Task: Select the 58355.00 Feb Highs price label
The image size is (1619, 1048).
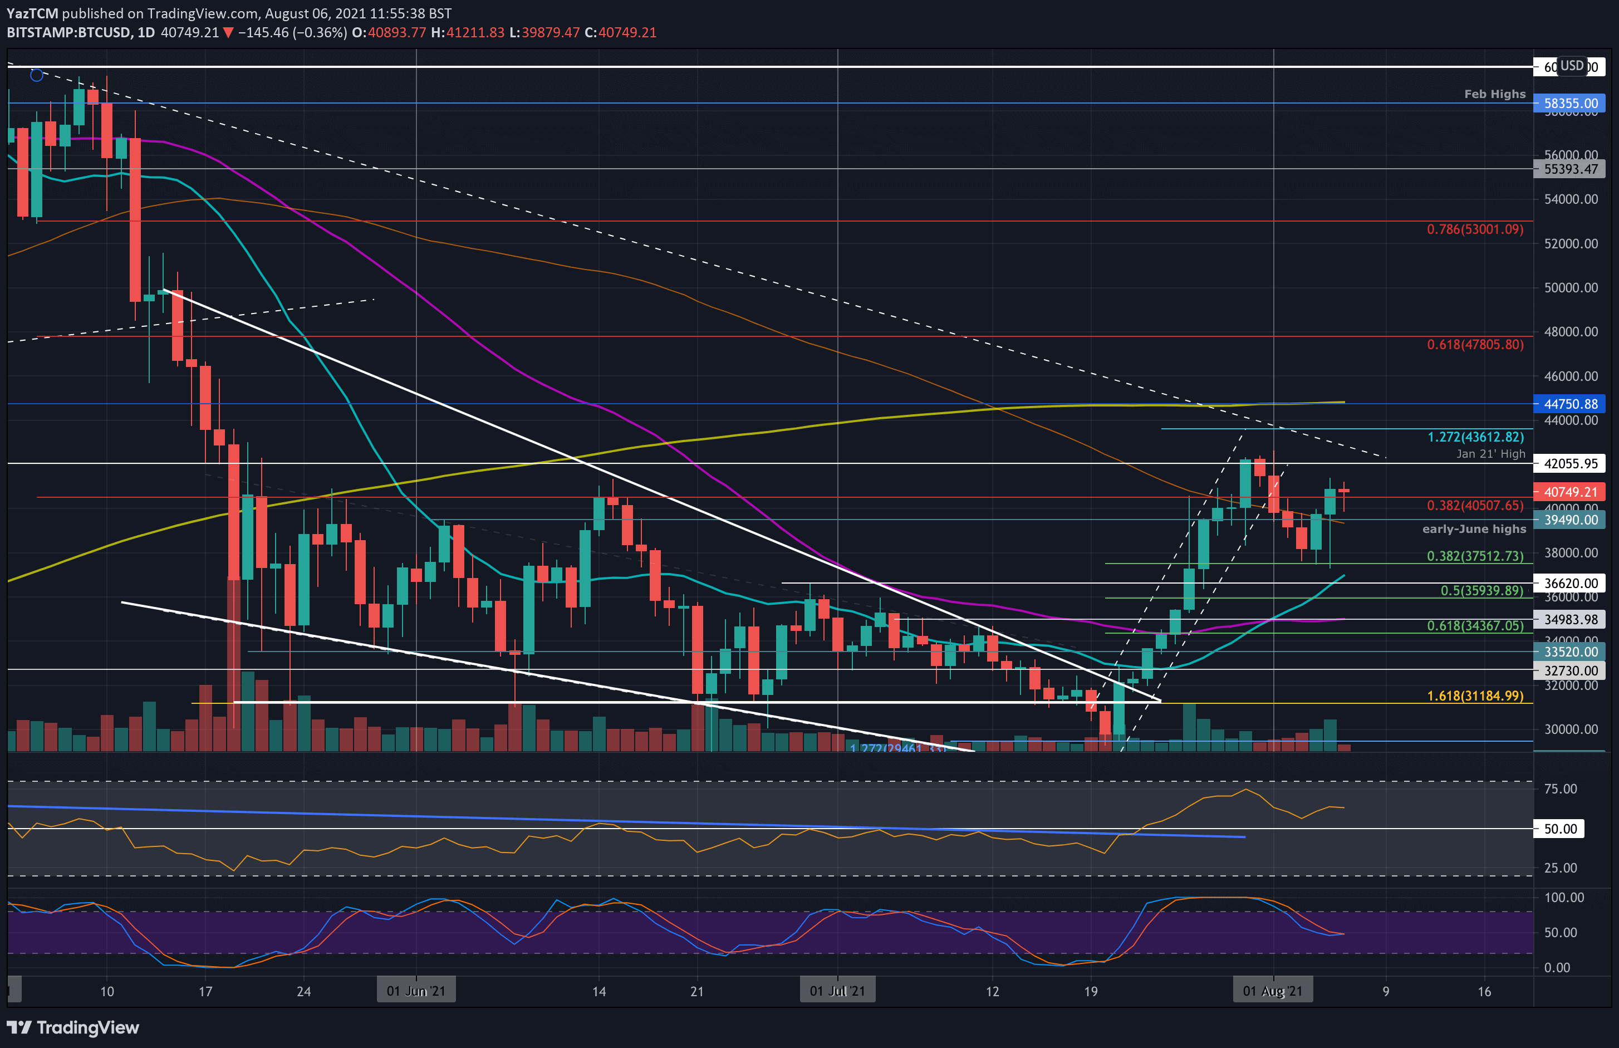Action: (x=1569, y=104)
